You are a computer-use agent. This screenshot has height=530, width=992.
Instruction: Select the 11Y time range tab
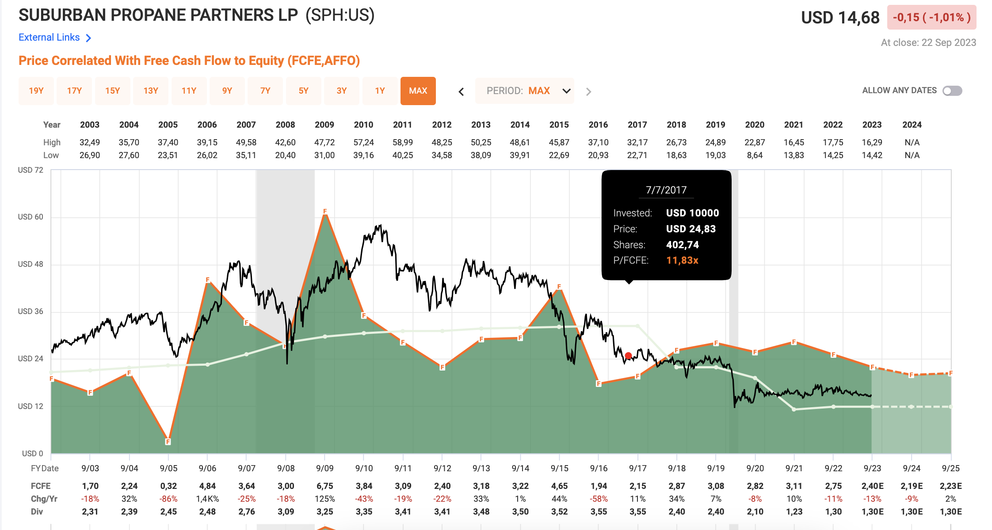189,91
